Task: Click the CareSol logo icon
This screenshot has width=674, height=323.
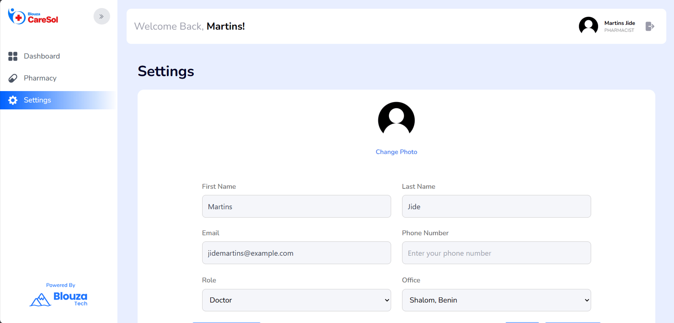Action: [17, 16]
